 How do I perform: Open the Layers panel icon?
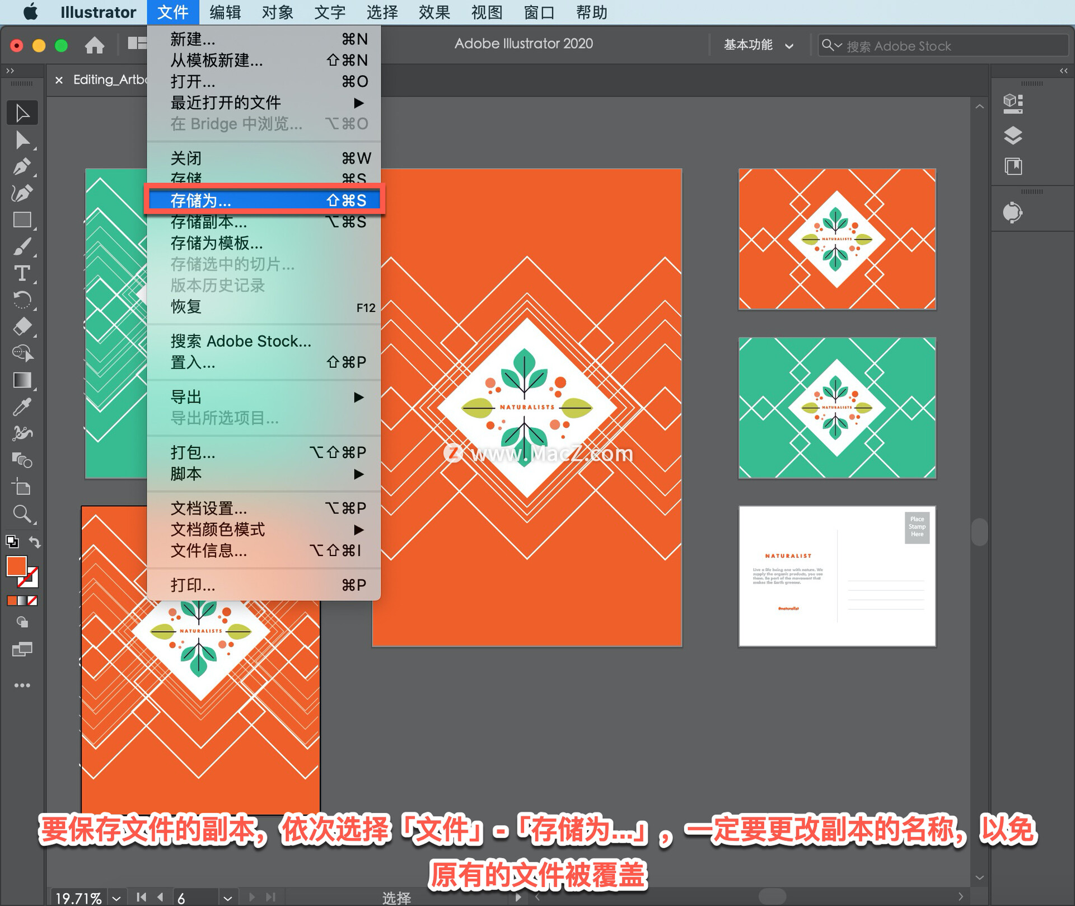1013,136
